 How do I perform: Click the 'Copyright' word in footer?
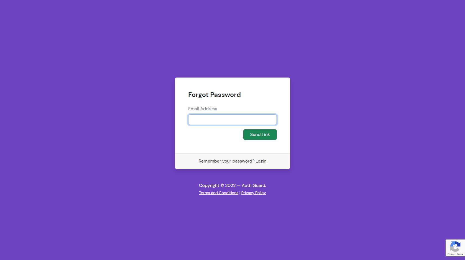[209, 186]
